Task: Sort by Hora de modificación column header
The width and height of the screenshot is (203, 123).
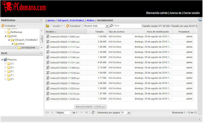Action: coord(153,32)
